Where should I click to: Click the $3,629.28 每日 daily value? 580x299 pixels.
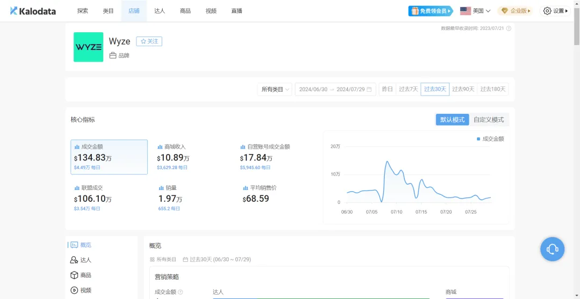click(172, 167)
